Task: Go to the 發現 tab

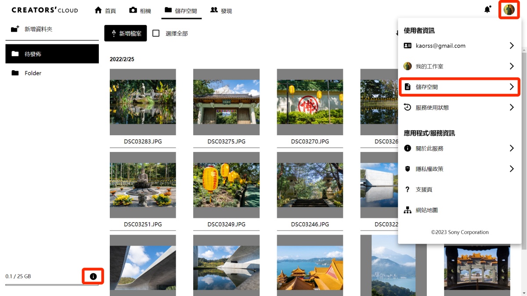Action: click(221, 11)
